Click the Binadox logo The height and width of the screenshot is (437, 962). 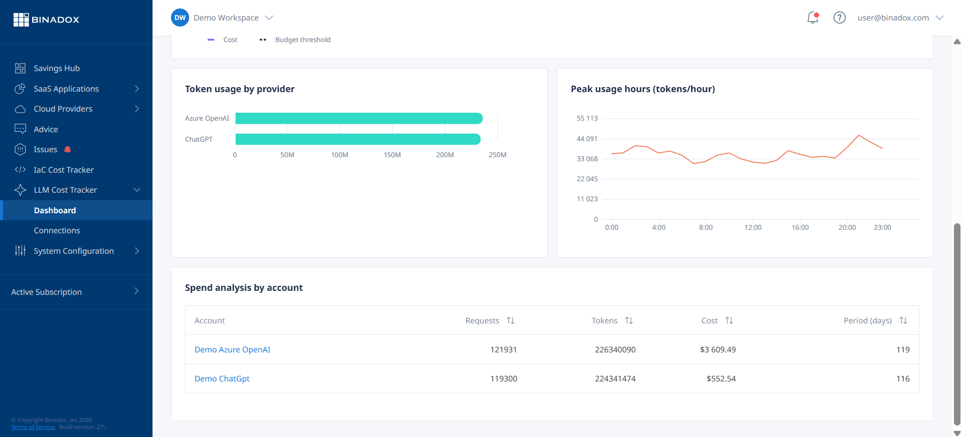coord(46,20)
